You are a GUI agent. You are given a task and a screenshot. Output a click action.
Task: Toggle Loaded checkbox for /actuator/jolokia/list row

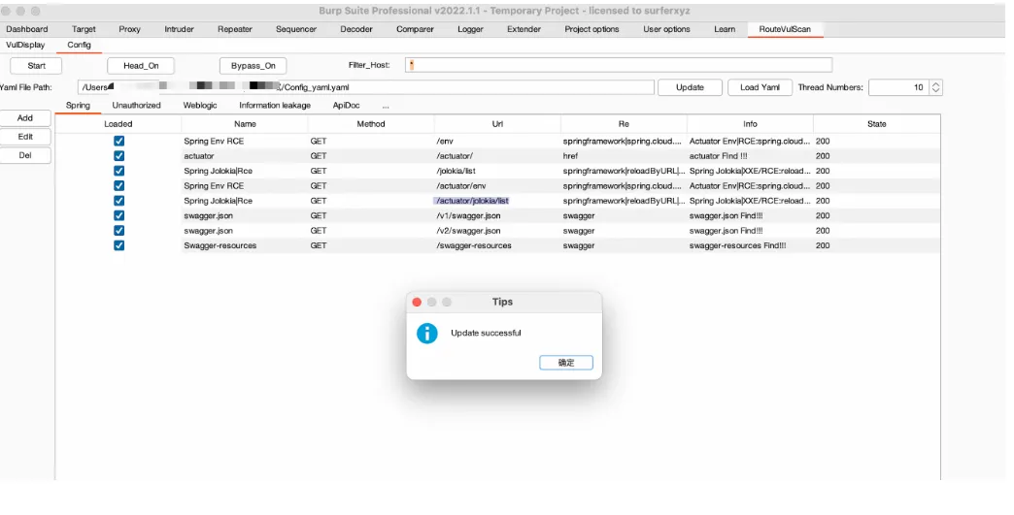point(119,201)
